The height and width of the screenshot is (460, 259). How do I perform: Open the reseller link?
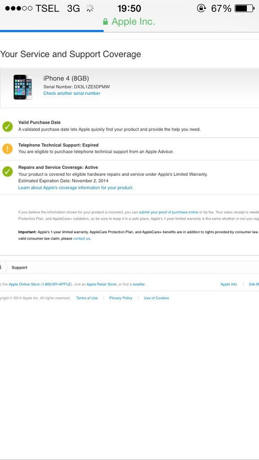[x=139, y=284]
